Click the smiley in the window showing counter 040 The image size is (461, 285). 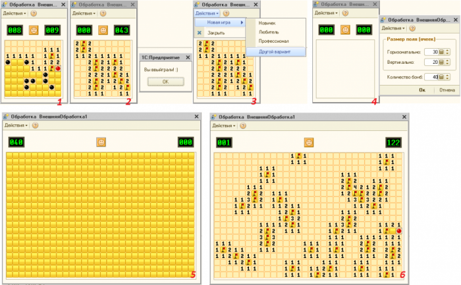tap(101, 142)
